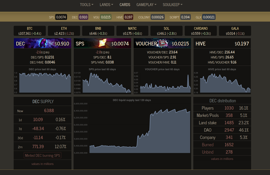
Task: Click the DEC SUPPLY Now value 6388
Action: click(x=49, y=110)
